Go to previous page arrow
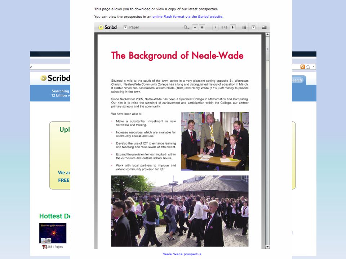The height and width of the screenshot is (259, 346). [x=216, y=27]
